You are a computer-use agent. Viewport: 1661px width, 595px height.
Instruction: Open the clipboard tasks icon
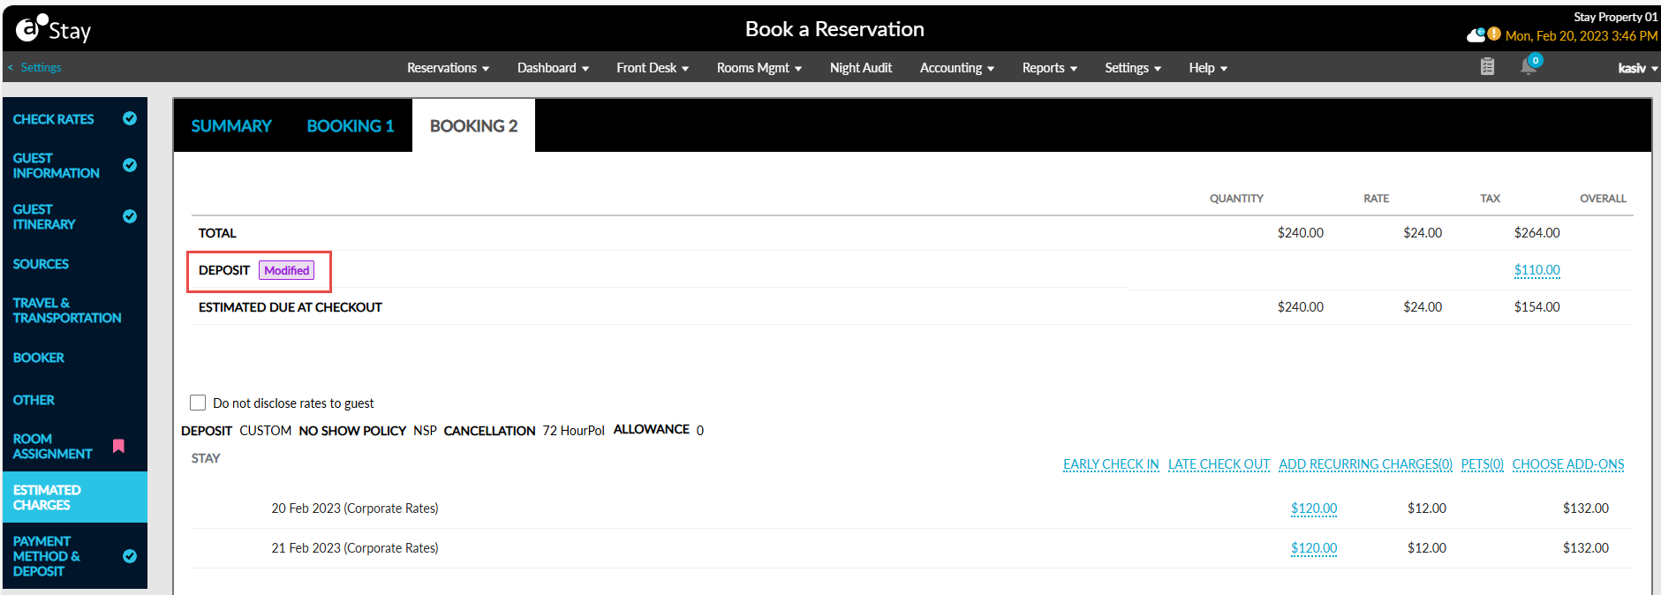coord(1487,66)
